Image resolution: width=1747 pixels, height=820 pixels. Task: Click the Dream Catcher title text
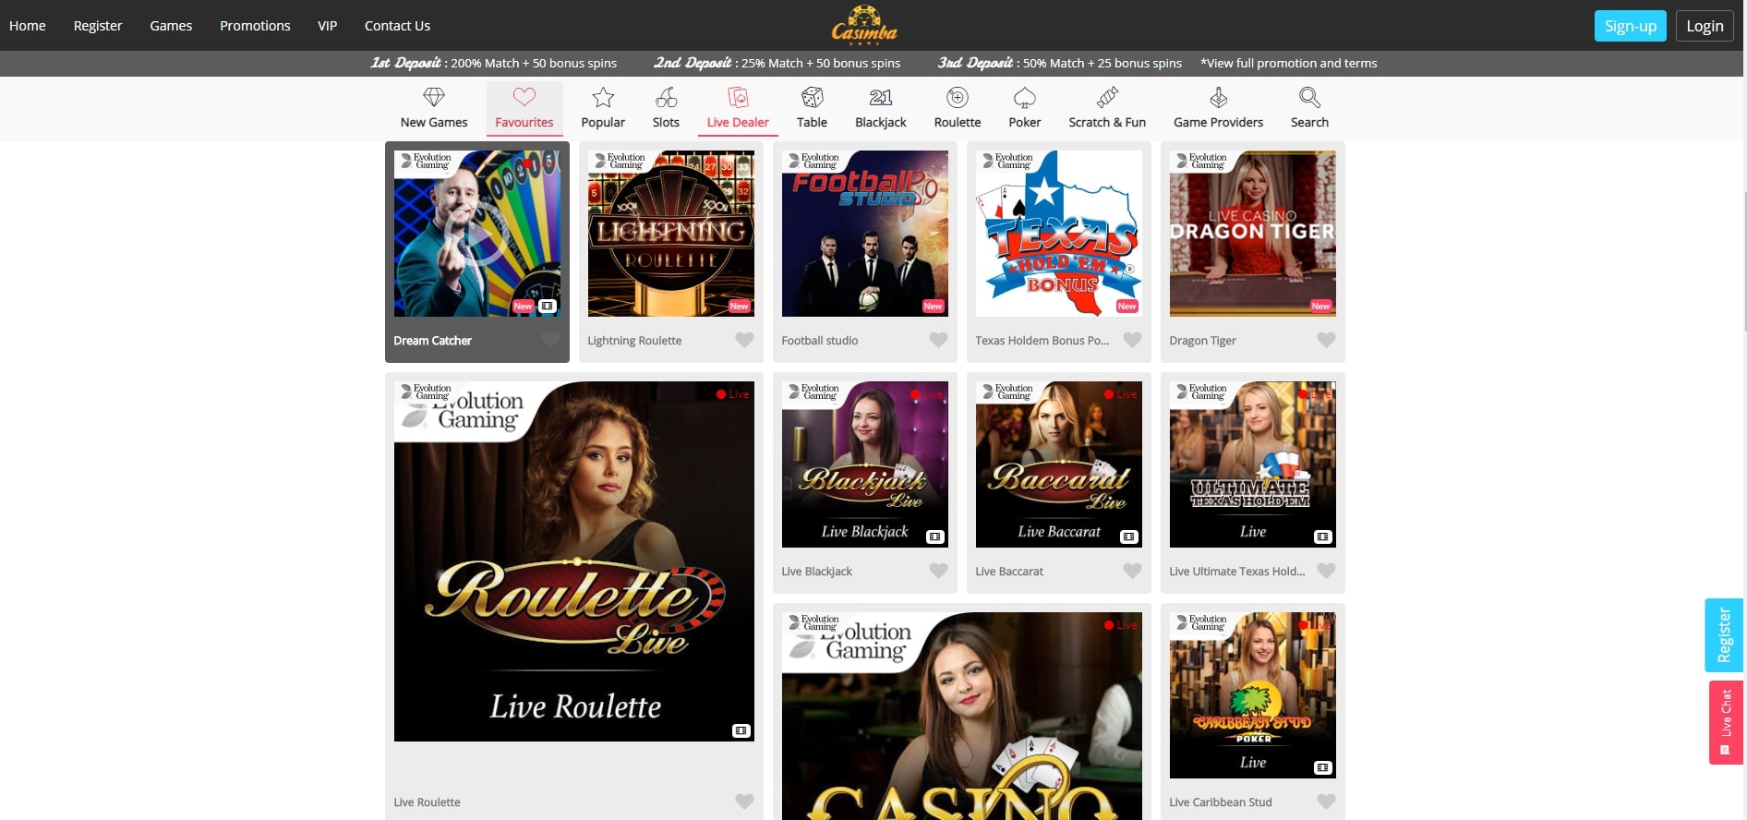click(x=432, y=341)
